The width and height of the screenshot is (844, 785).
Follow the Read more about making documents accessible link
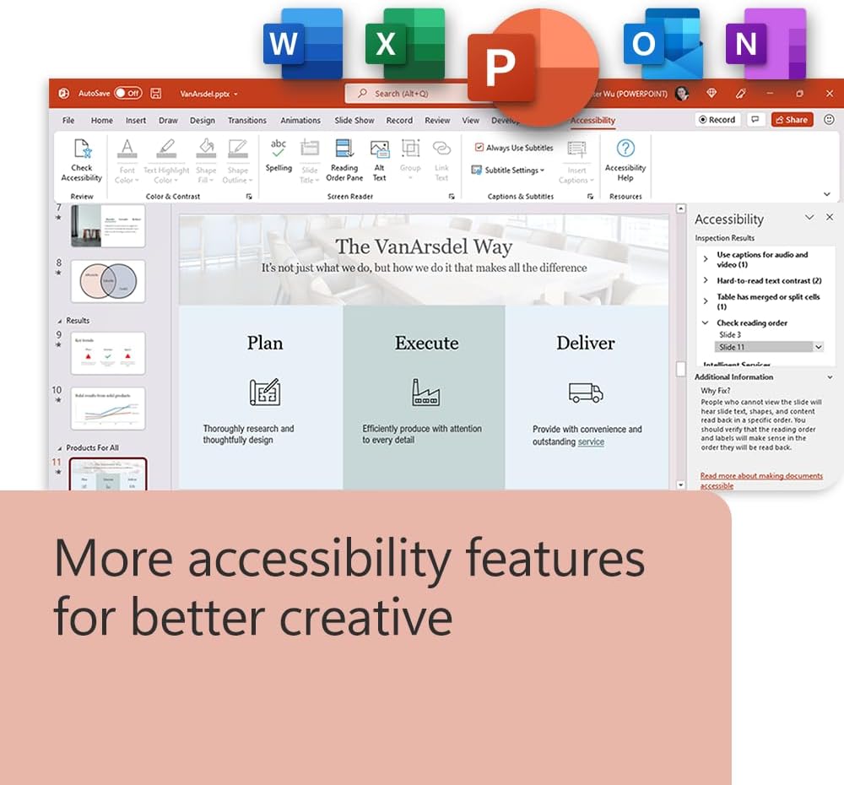pos(762,475)
